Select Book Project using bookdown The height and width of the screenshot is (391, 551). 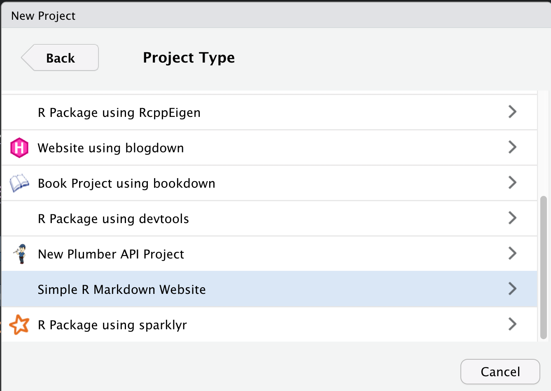126,184
